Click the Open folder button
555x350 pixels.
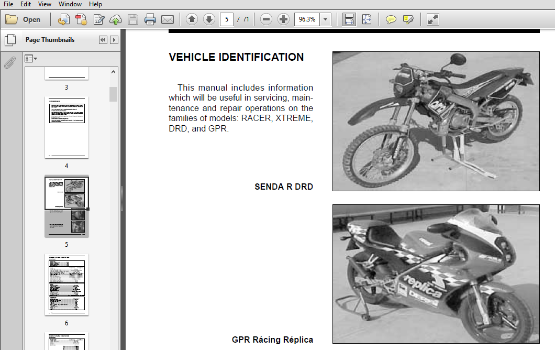24,19
